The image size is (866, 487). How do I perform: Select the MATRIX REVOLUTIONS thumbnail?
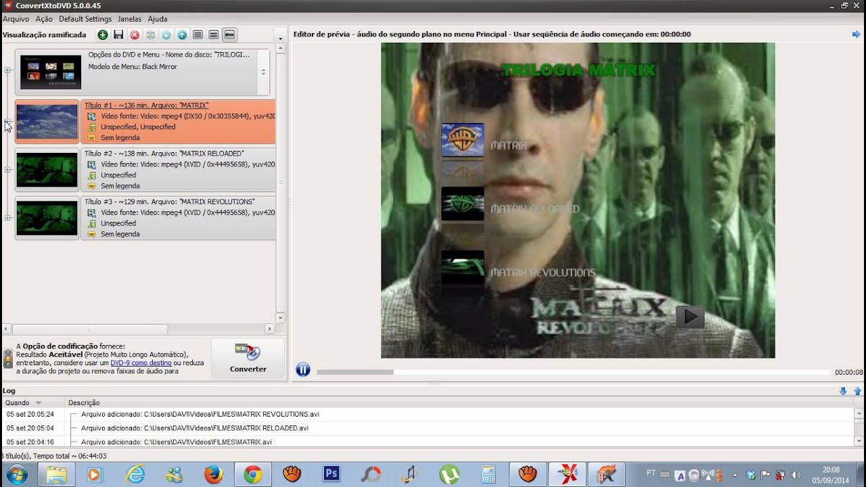tap(47, 218)
